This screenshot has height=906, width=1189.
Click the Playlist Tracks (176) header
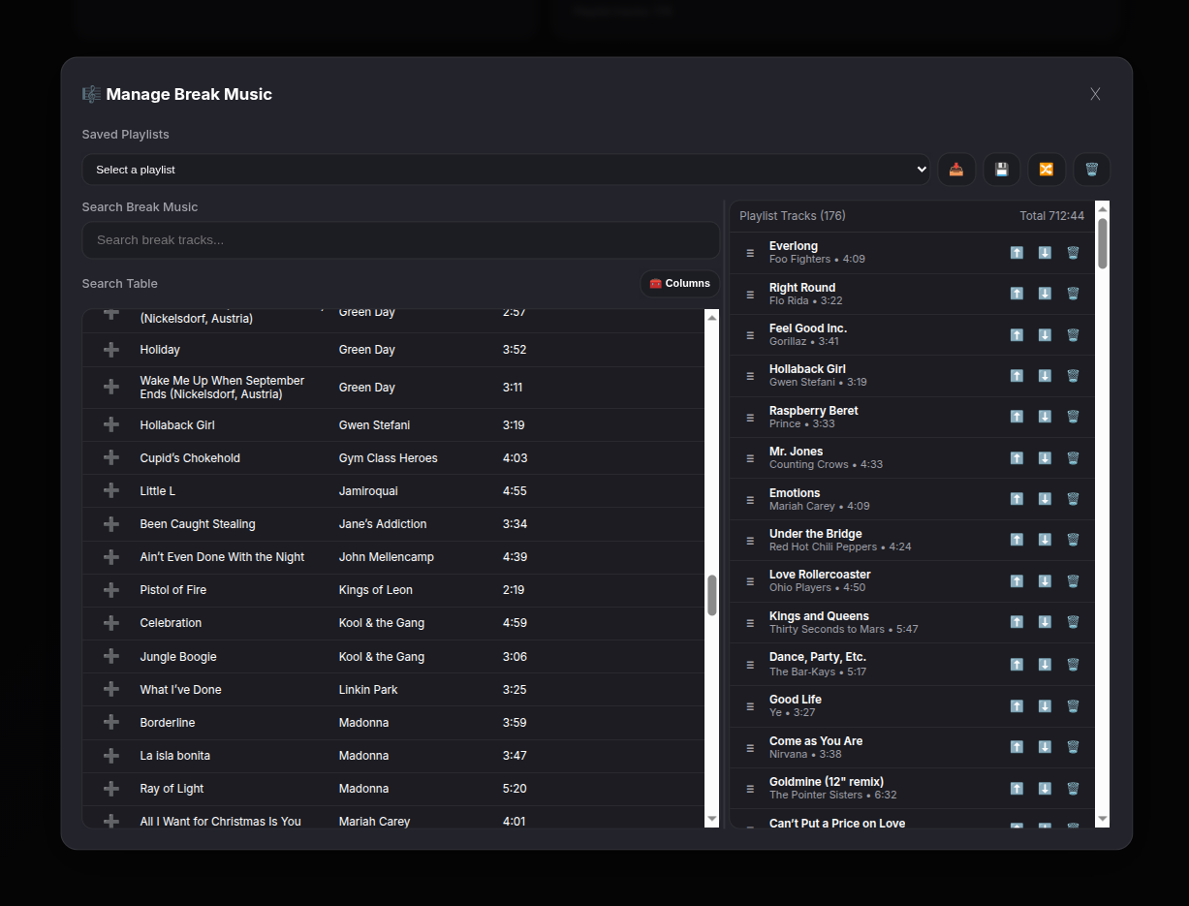pyautogui.click(x=793, y=216)
